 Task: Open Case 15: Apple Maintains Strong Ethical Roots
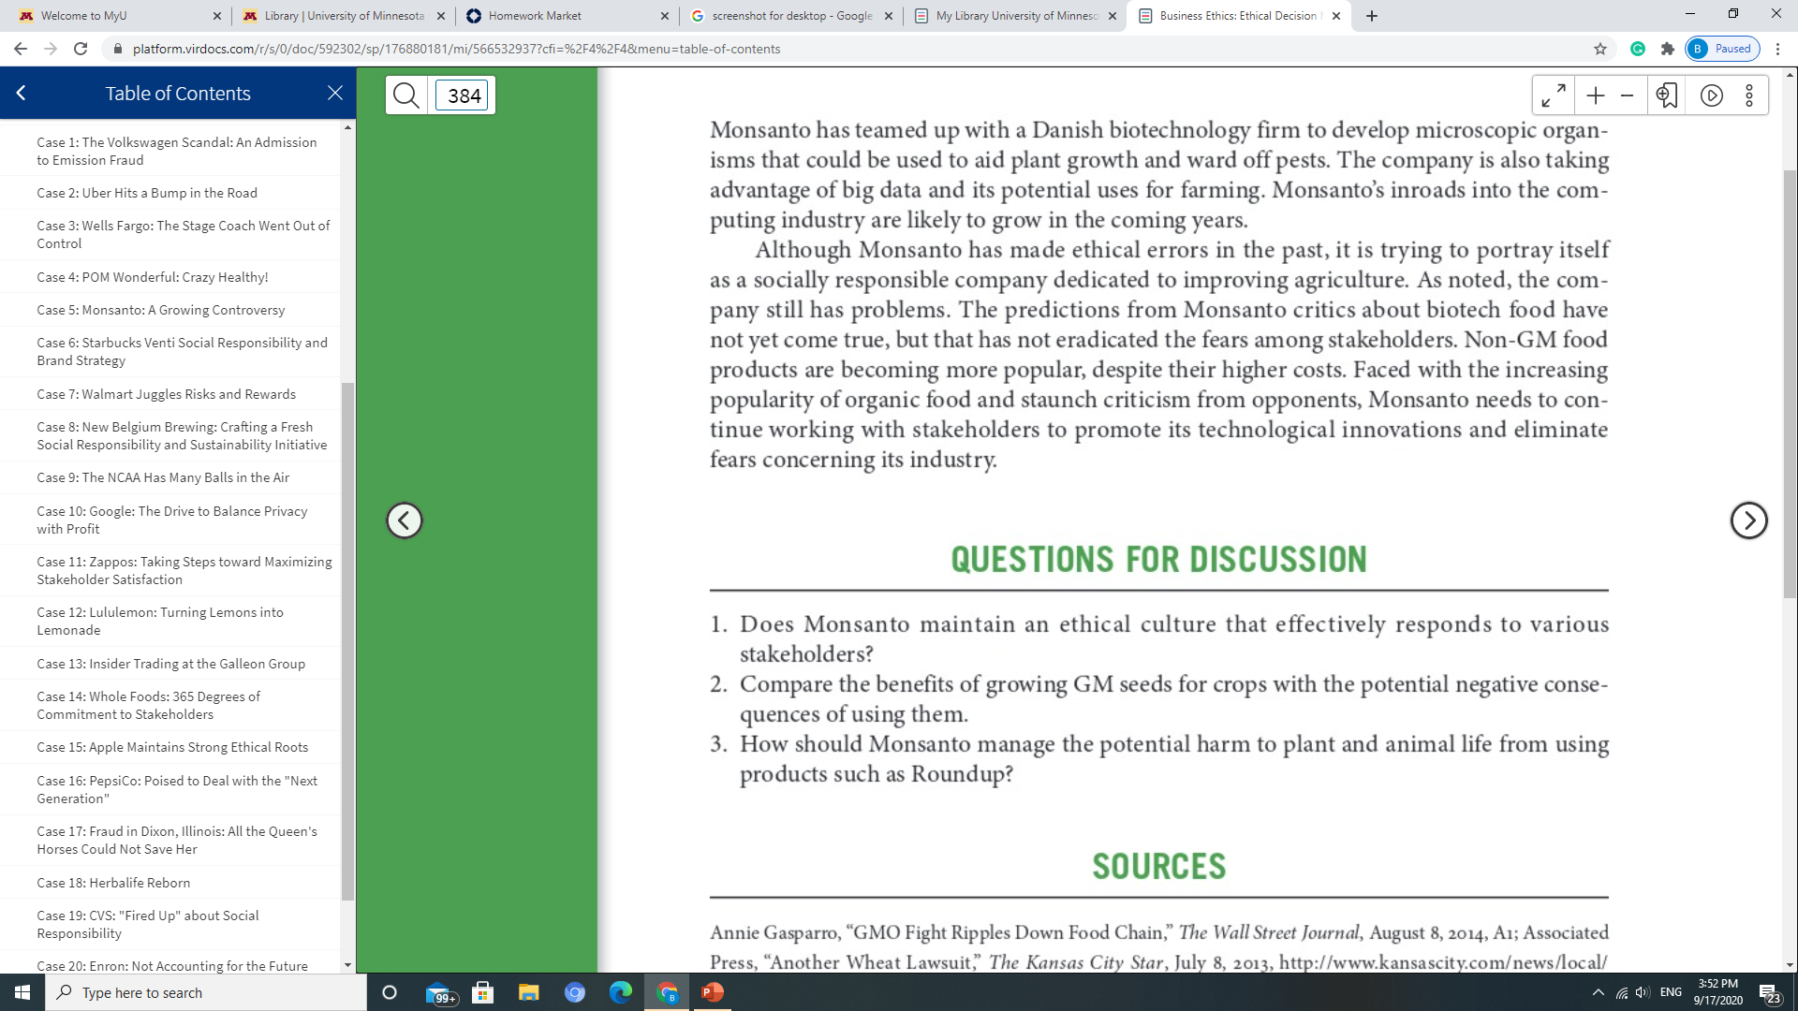point(172,747)
